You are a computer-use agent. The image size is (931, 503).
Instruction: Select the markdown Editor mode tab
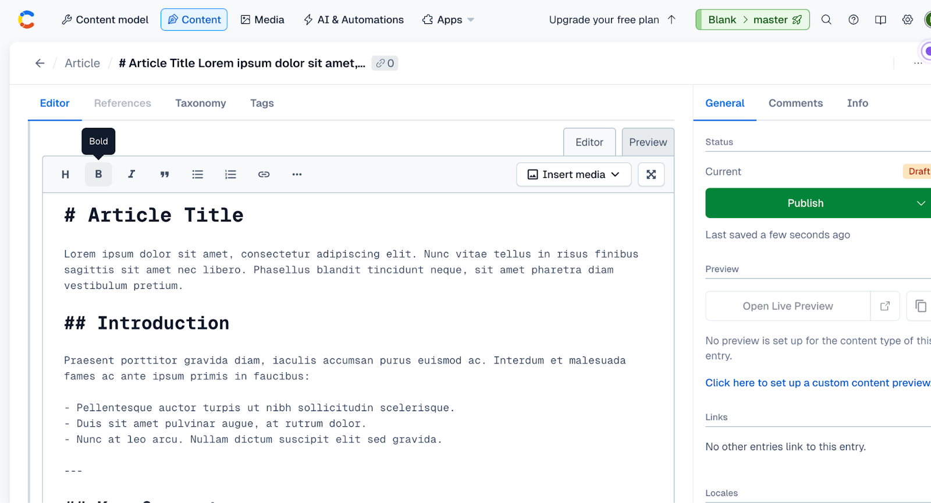589,142
